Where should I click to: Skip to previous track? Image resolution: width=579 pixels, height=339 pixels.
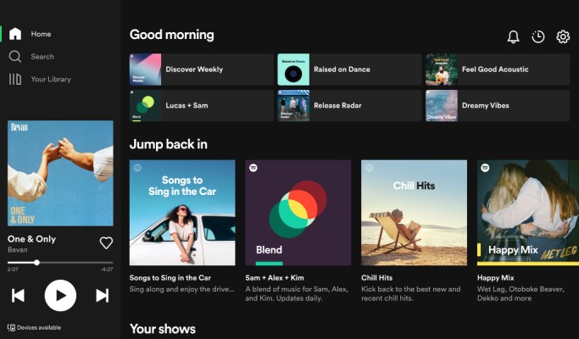[x=18, y=296]
